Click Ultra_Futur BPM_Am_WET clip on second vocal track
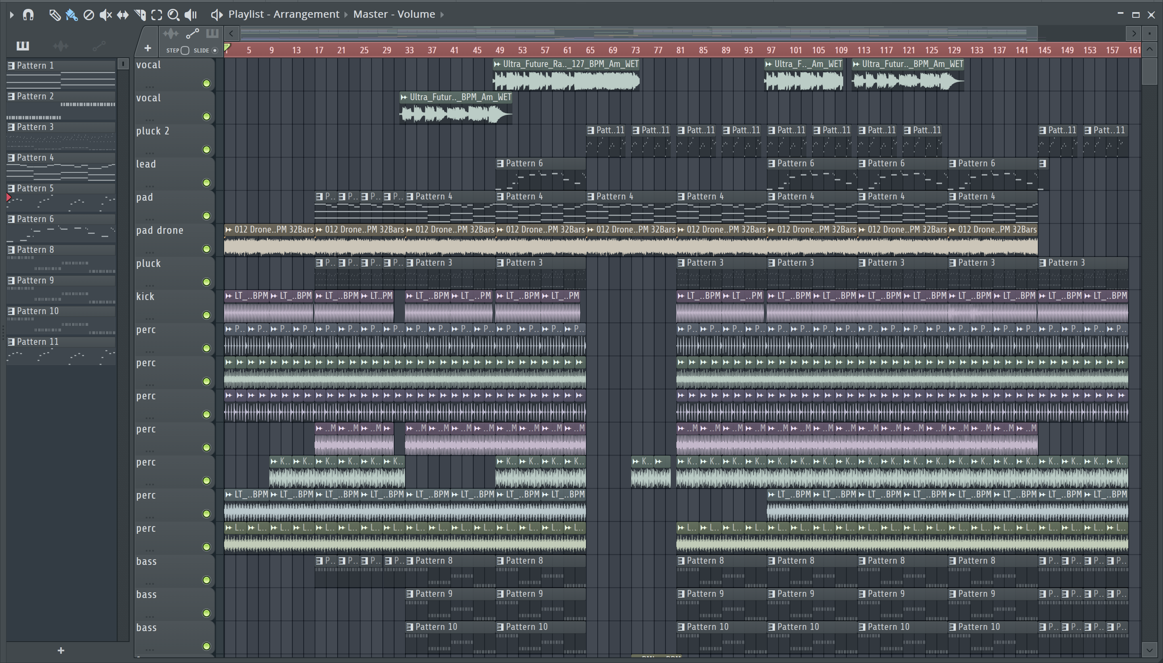This screenshot has height=663, width=1163. click(x=456, y=108)
